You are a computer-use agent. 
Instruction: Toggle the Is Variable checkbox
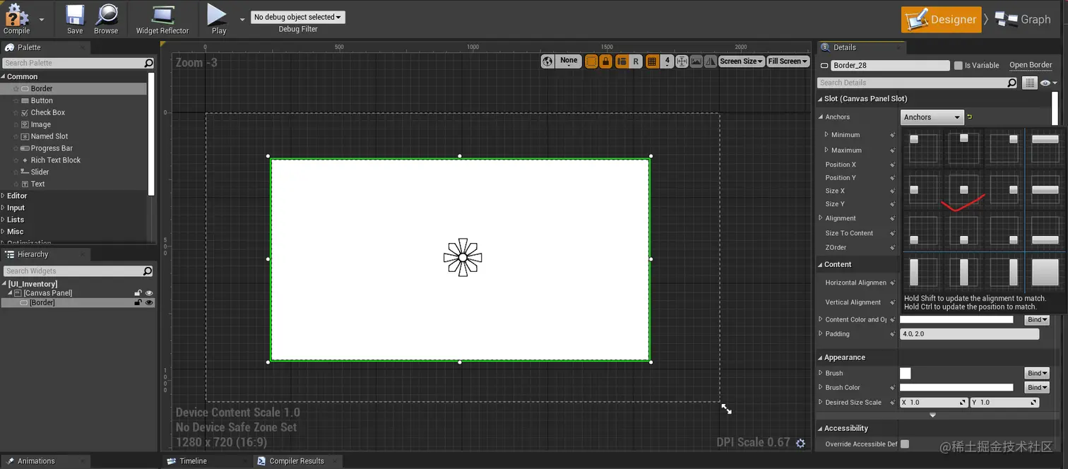point(959,65)
